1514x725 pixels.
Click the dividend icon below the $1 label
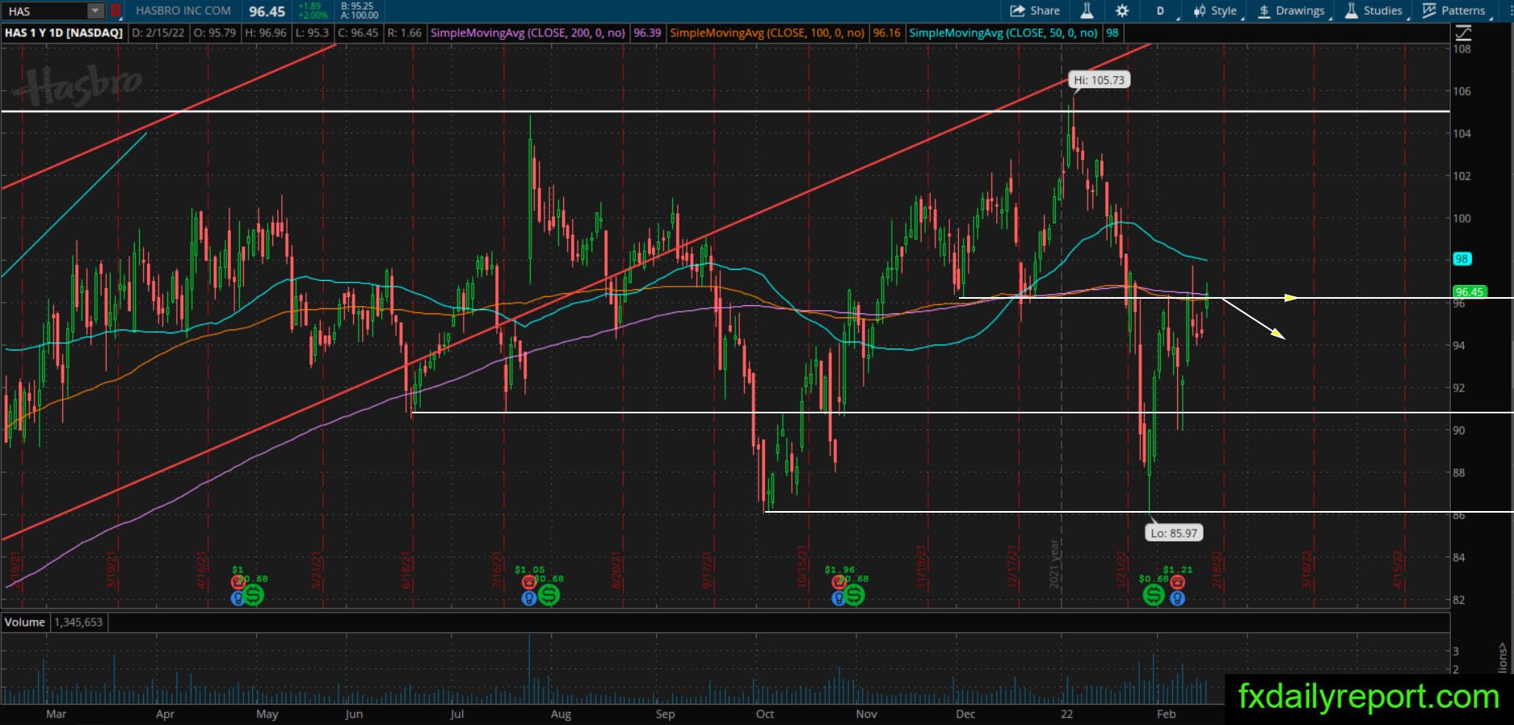click(254, 595)
